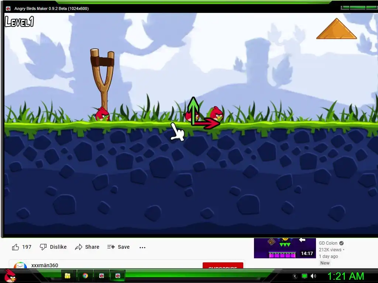Click the wooden triangle block in the level
Screen dimensions: 378x283
(x=337, y=29)
